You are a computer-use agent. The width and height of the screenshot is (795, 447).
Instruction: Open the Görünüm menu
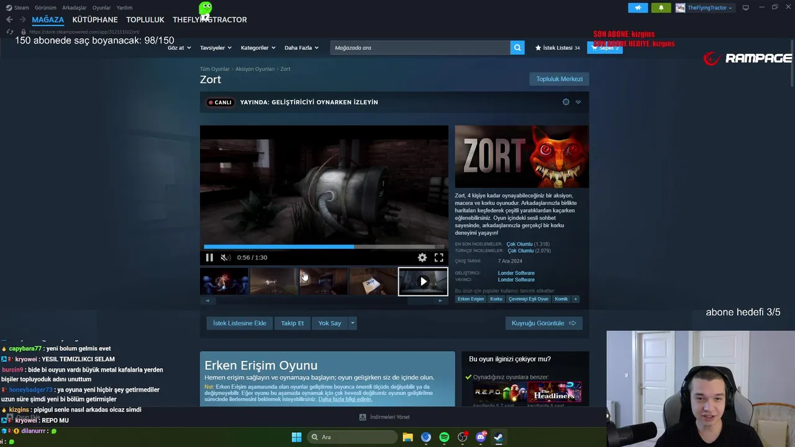tap(45, 8)
